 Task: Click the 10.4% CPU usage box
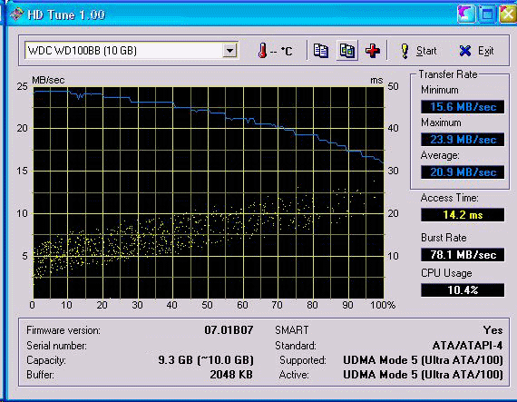click(x=463, y=290)
